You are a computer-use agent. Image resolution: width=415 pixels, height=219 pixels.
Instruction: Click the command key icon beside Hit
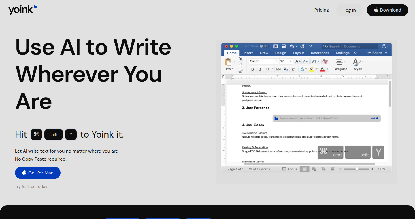coord(36,134)
